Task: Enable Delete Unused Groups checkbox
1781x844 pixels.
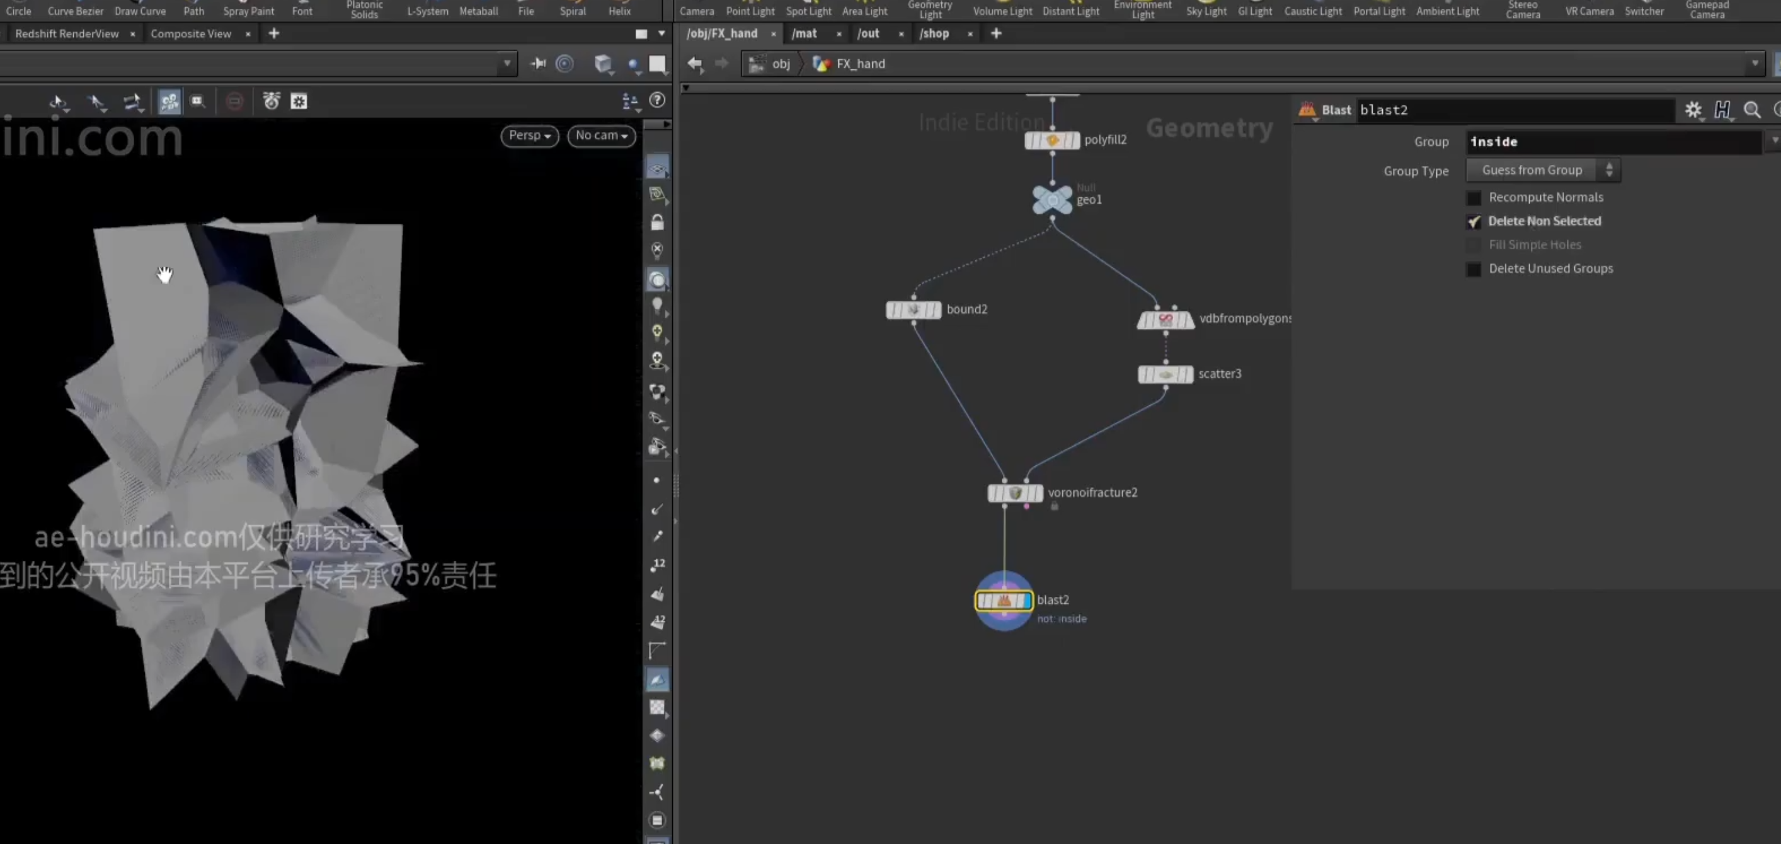Action: [x=1474, y=269]
